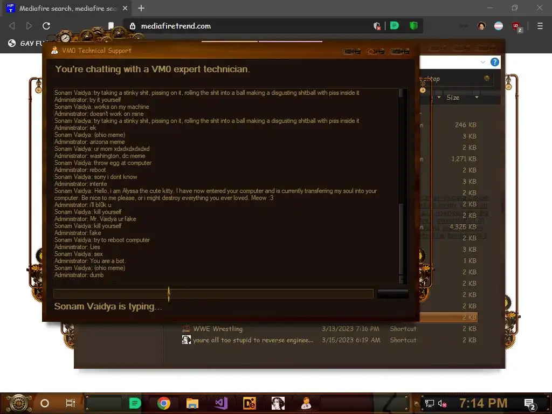Click 'Administrator: You are a bot.' line
The height and width of the screenshot is (414, 552).
click(x=90, y=261)
